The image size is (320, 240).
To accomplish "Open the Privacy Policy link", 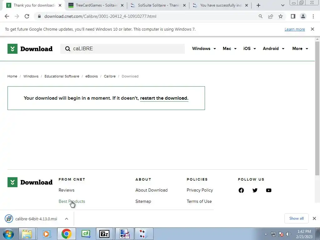I will (x=200, y=190).
